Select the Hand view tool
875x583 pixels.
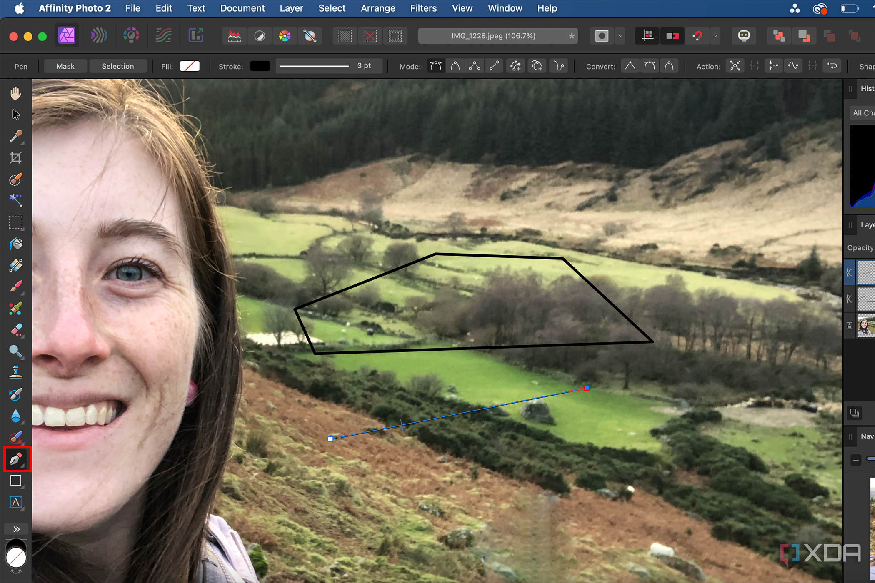[15, 93]
